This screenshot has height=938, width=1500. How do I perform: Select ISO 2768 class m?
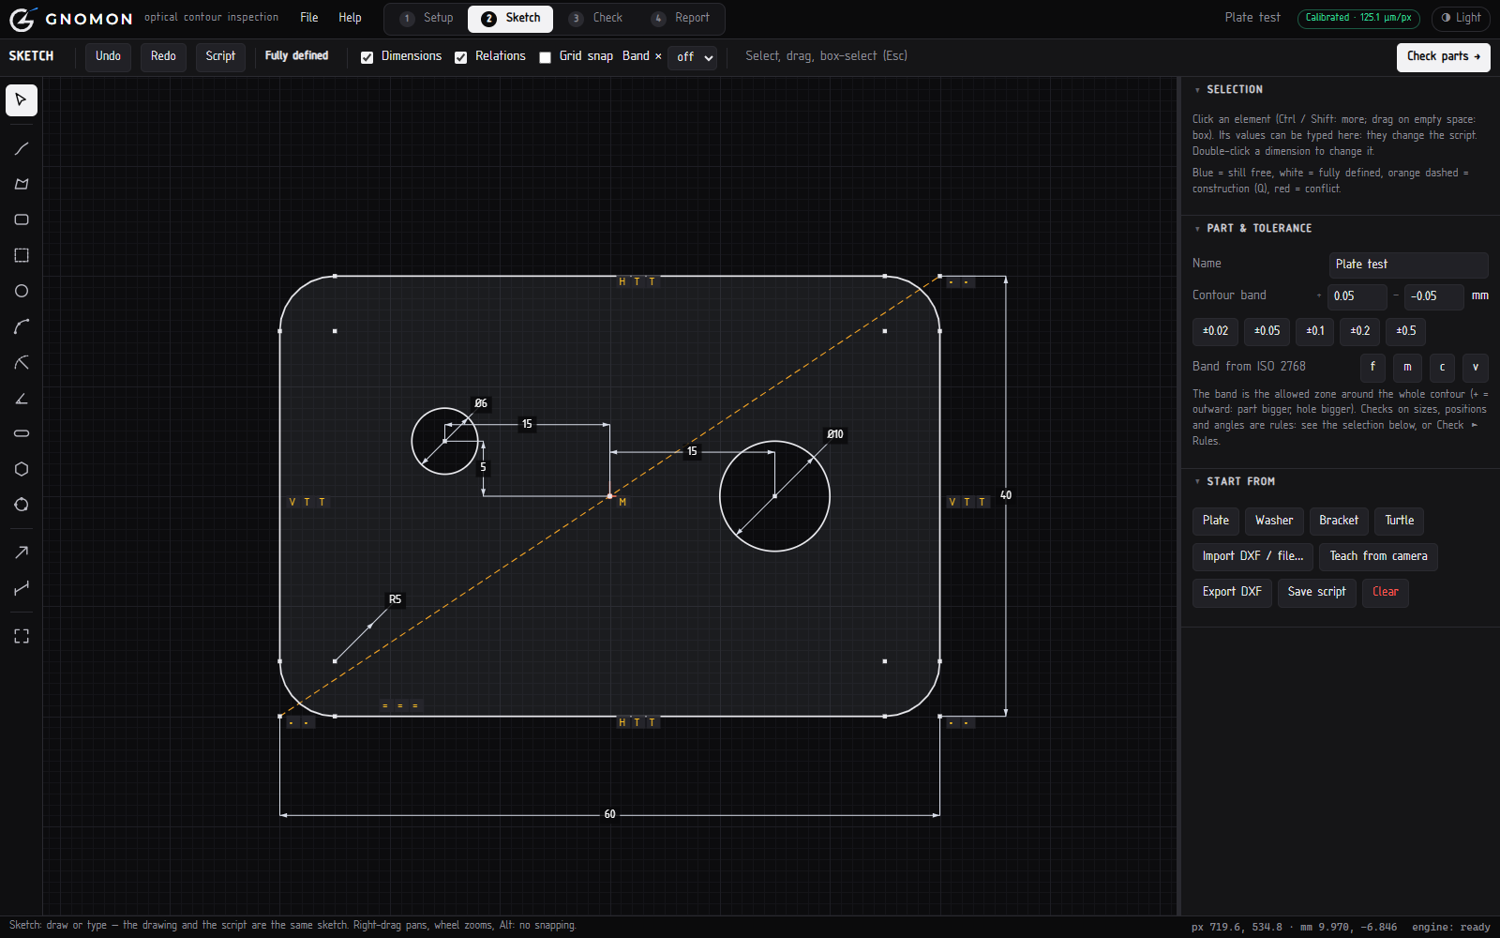tap(1407, 367)
